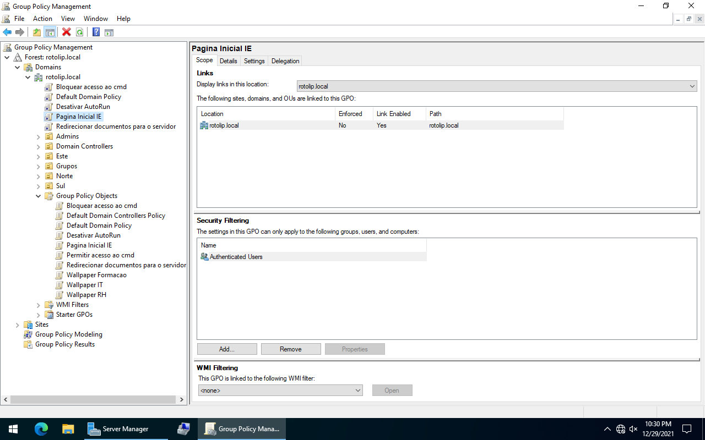
Task: Click the Add... button under Security Filtering
Action: (227, 349)
